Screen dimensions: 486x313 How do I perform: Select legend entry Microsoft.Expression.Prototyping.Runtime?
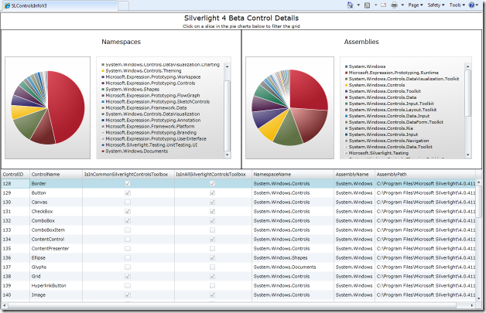(392, 73)
